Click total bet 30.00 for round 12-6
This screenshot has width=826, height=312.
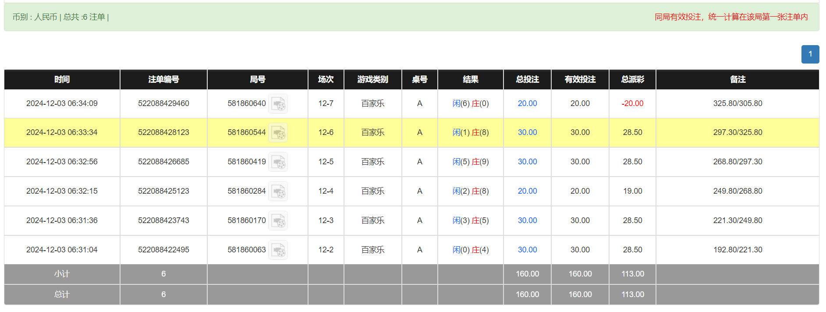[x=527, y=132]
